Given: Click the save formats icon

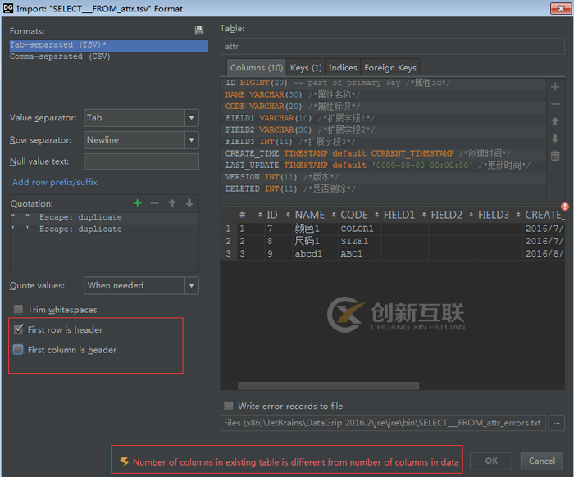Looking at the screenshot, I should (199, 30).
